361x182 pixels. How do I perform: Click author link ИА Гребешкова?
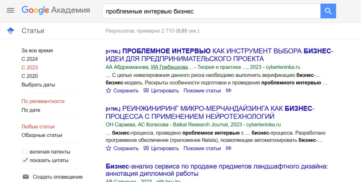click(x=169, y=67)
